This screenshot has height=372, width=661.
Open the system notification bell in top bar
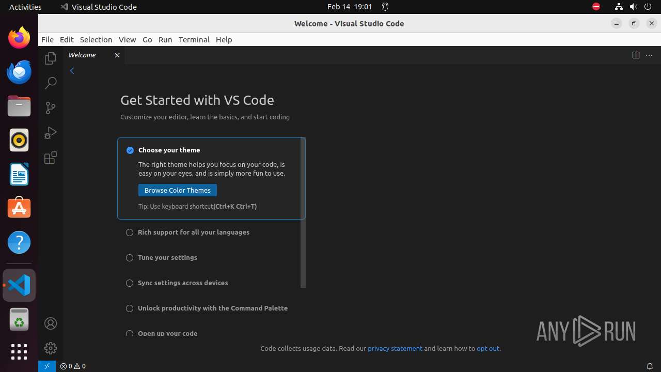click(x=385, y=7)
